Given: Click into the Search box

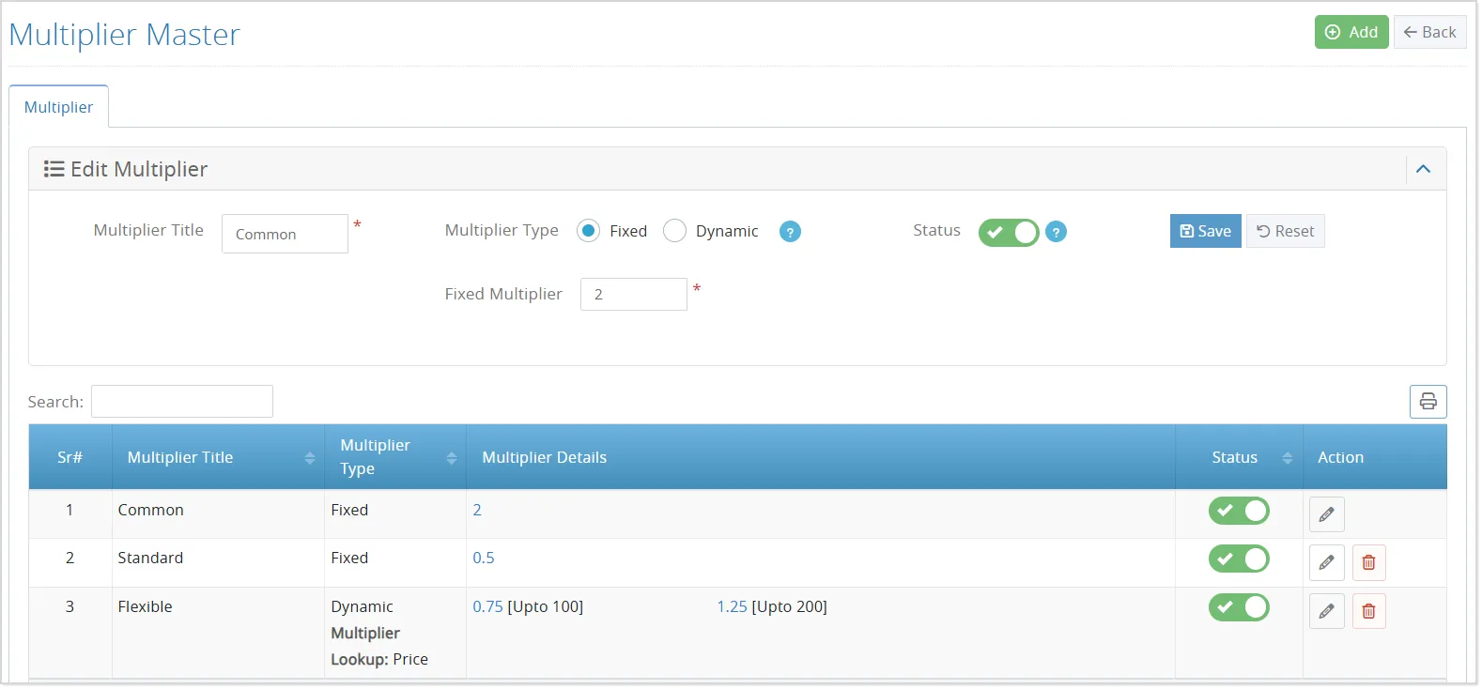Looking at the screenshot, I should [181, 402].
